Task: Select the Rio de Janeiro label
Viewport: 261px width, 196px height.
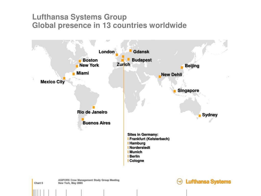Action: 92,112
